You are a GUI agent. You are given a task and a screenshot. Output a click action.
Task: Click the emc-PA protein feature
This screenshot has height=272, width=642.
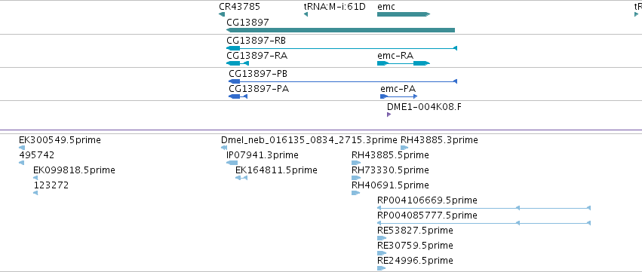coord(399,96)
